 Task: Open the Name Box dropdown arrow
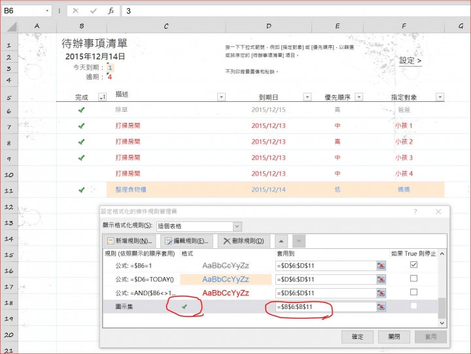tap(48, 11)
